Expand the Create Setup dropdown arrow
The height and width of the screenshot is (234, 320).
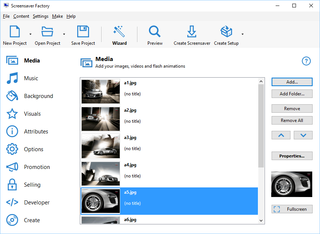(242, 34)
